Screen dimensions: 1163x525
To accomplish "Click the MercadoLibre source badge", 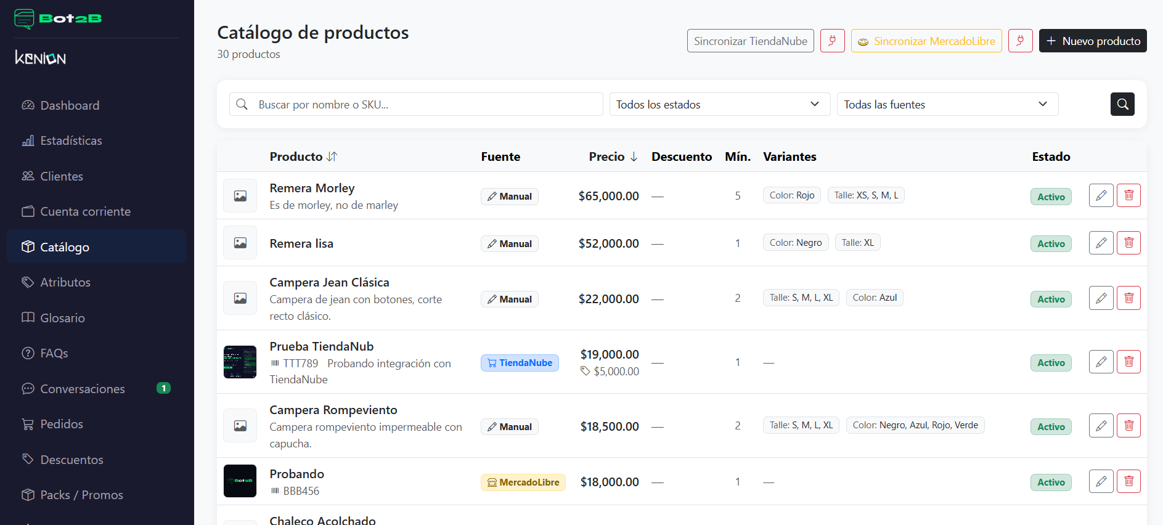I will click(x=523, y=482).
